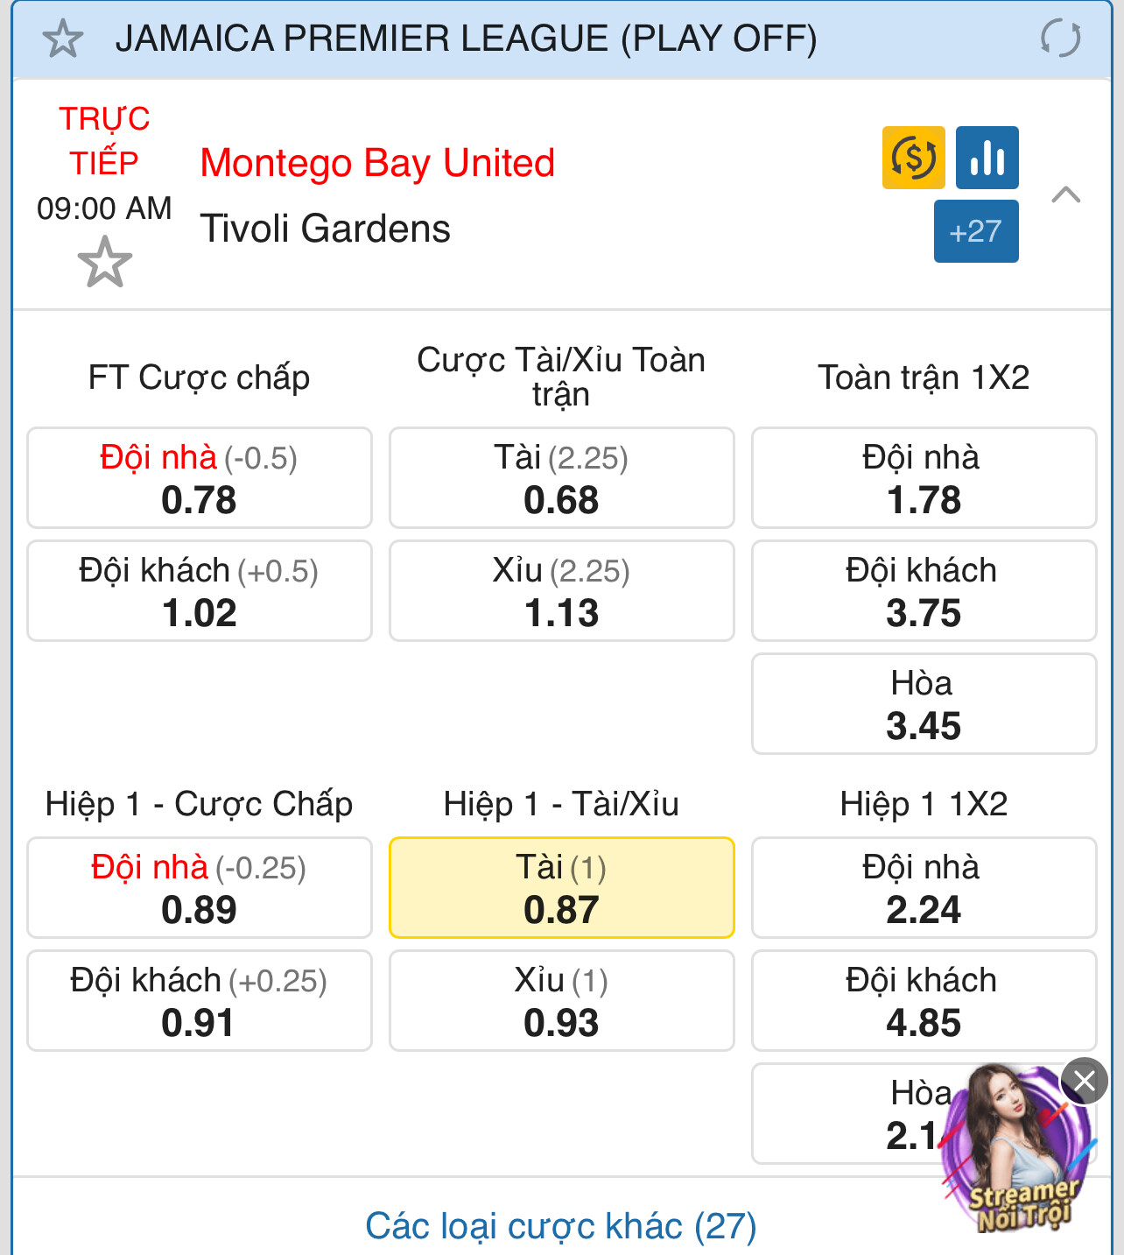Open the yellow cash out dollar icon

click(x=913, y=158)
